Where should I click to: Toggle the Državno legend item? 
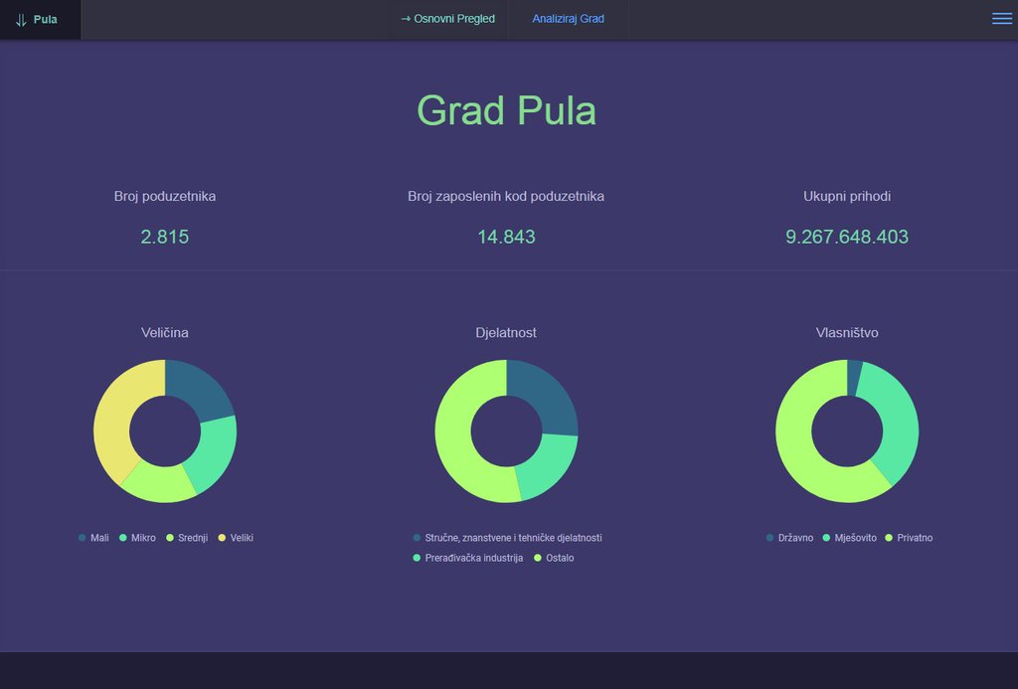(789, 538)
